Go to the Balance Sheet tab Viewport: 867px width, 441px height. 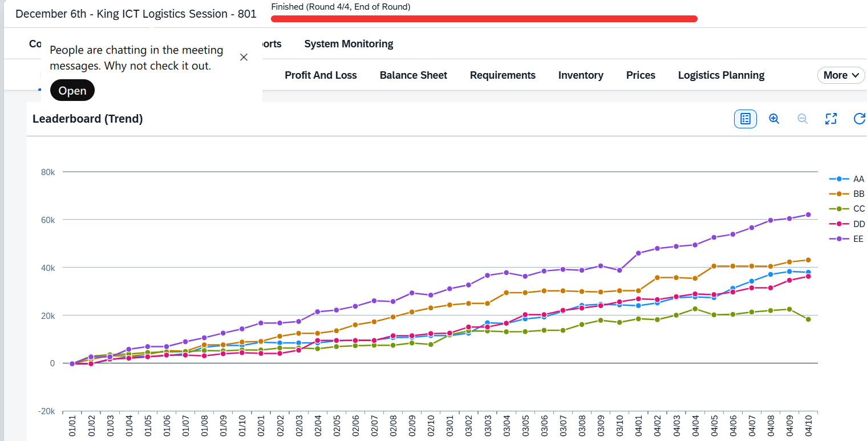pyautogui.click(x=414, y=75)
